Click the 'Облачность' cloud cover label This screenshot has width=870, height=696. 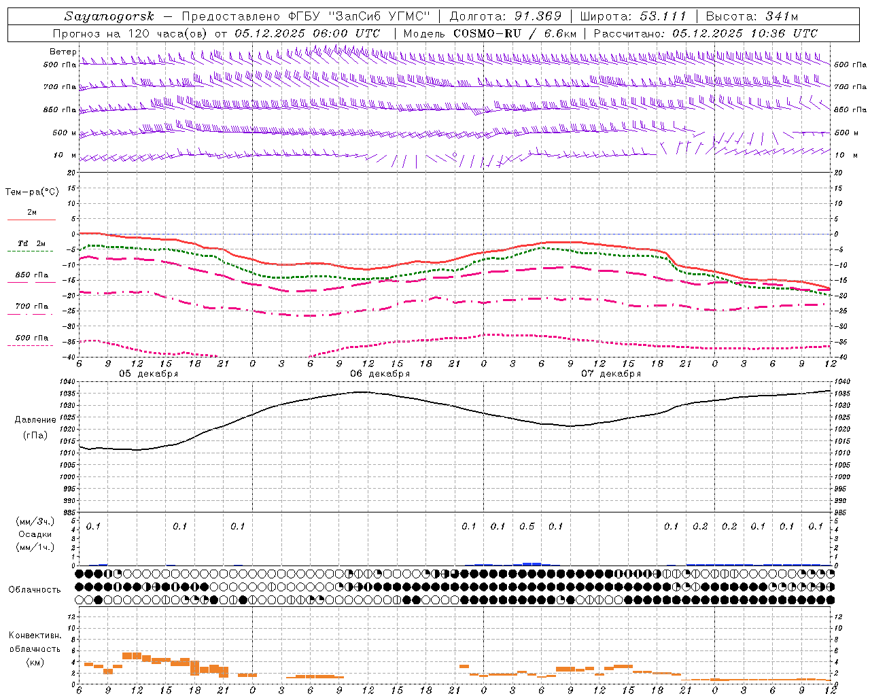point(35,589)
